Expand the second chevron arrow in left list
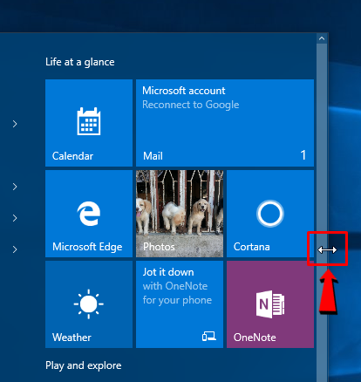 coord(15,187)
